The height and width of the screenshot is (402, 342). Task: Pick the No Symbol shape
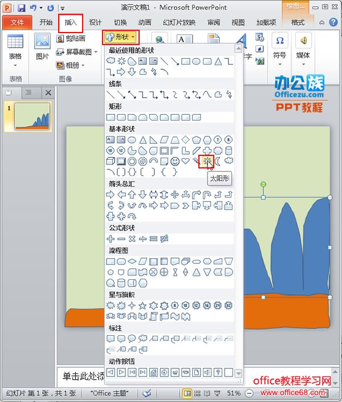pos(142,161)
